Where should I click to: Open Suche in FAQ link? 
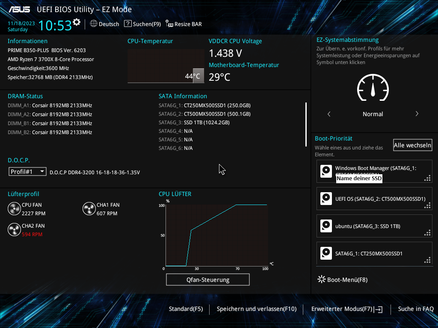pyautogui.click(x=416, y=309)
